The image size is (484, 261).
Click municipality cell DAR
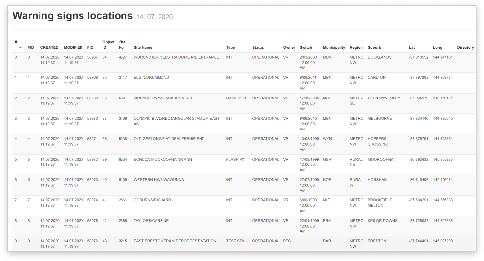[x=327, y=241]
